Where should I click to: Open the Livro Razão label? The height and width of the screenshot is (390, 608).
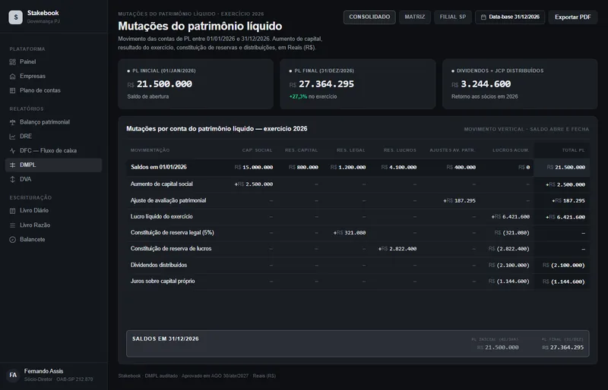pos(35,225)
